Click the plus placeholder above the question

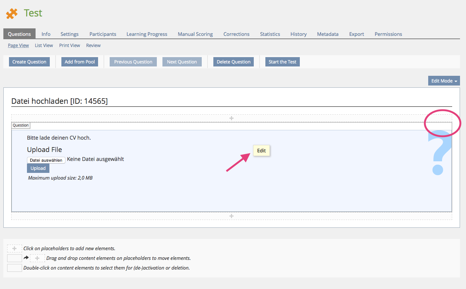coord(231,118)
